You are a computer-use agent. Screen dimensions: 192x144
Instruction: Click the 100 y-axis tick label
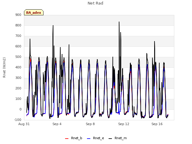18,99
